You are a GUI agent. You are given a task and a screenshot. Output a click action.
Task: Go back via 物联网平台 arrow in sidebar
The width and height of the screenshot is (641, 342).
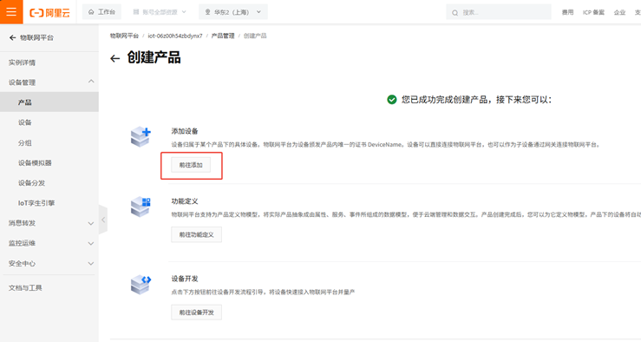13,37
